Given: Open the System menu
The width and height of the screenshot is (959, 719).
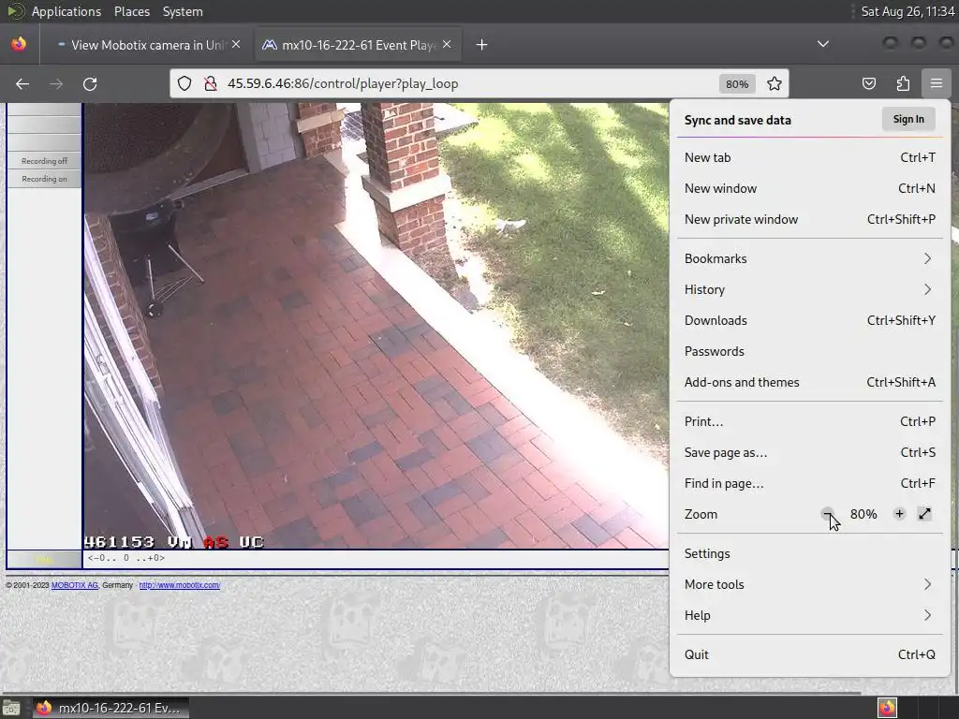Looking at the screenshot, I should click(x=183, y=11).
